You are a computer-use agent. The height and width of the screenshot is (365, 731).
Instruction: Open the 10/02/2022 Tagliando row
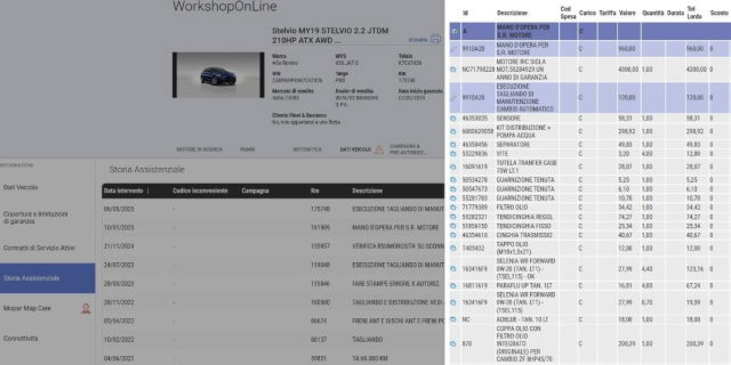pyautogui.click(x=273, y=340)
